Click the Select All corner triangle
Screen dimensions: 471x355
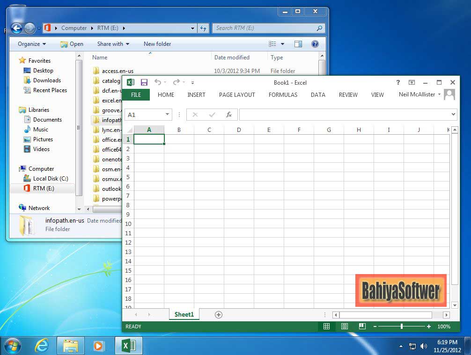130,130
